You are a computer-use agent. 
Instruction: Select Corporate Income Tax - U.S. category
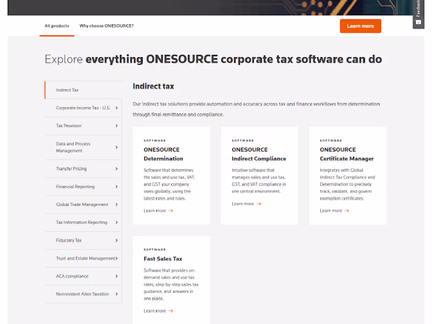coord(83,108)
